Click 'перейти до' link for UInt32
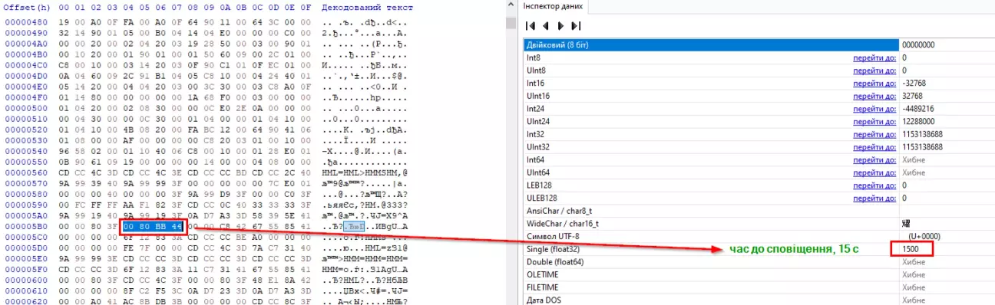Image resolution: width=995 pixels, height=305 pixels. point(874,146)
